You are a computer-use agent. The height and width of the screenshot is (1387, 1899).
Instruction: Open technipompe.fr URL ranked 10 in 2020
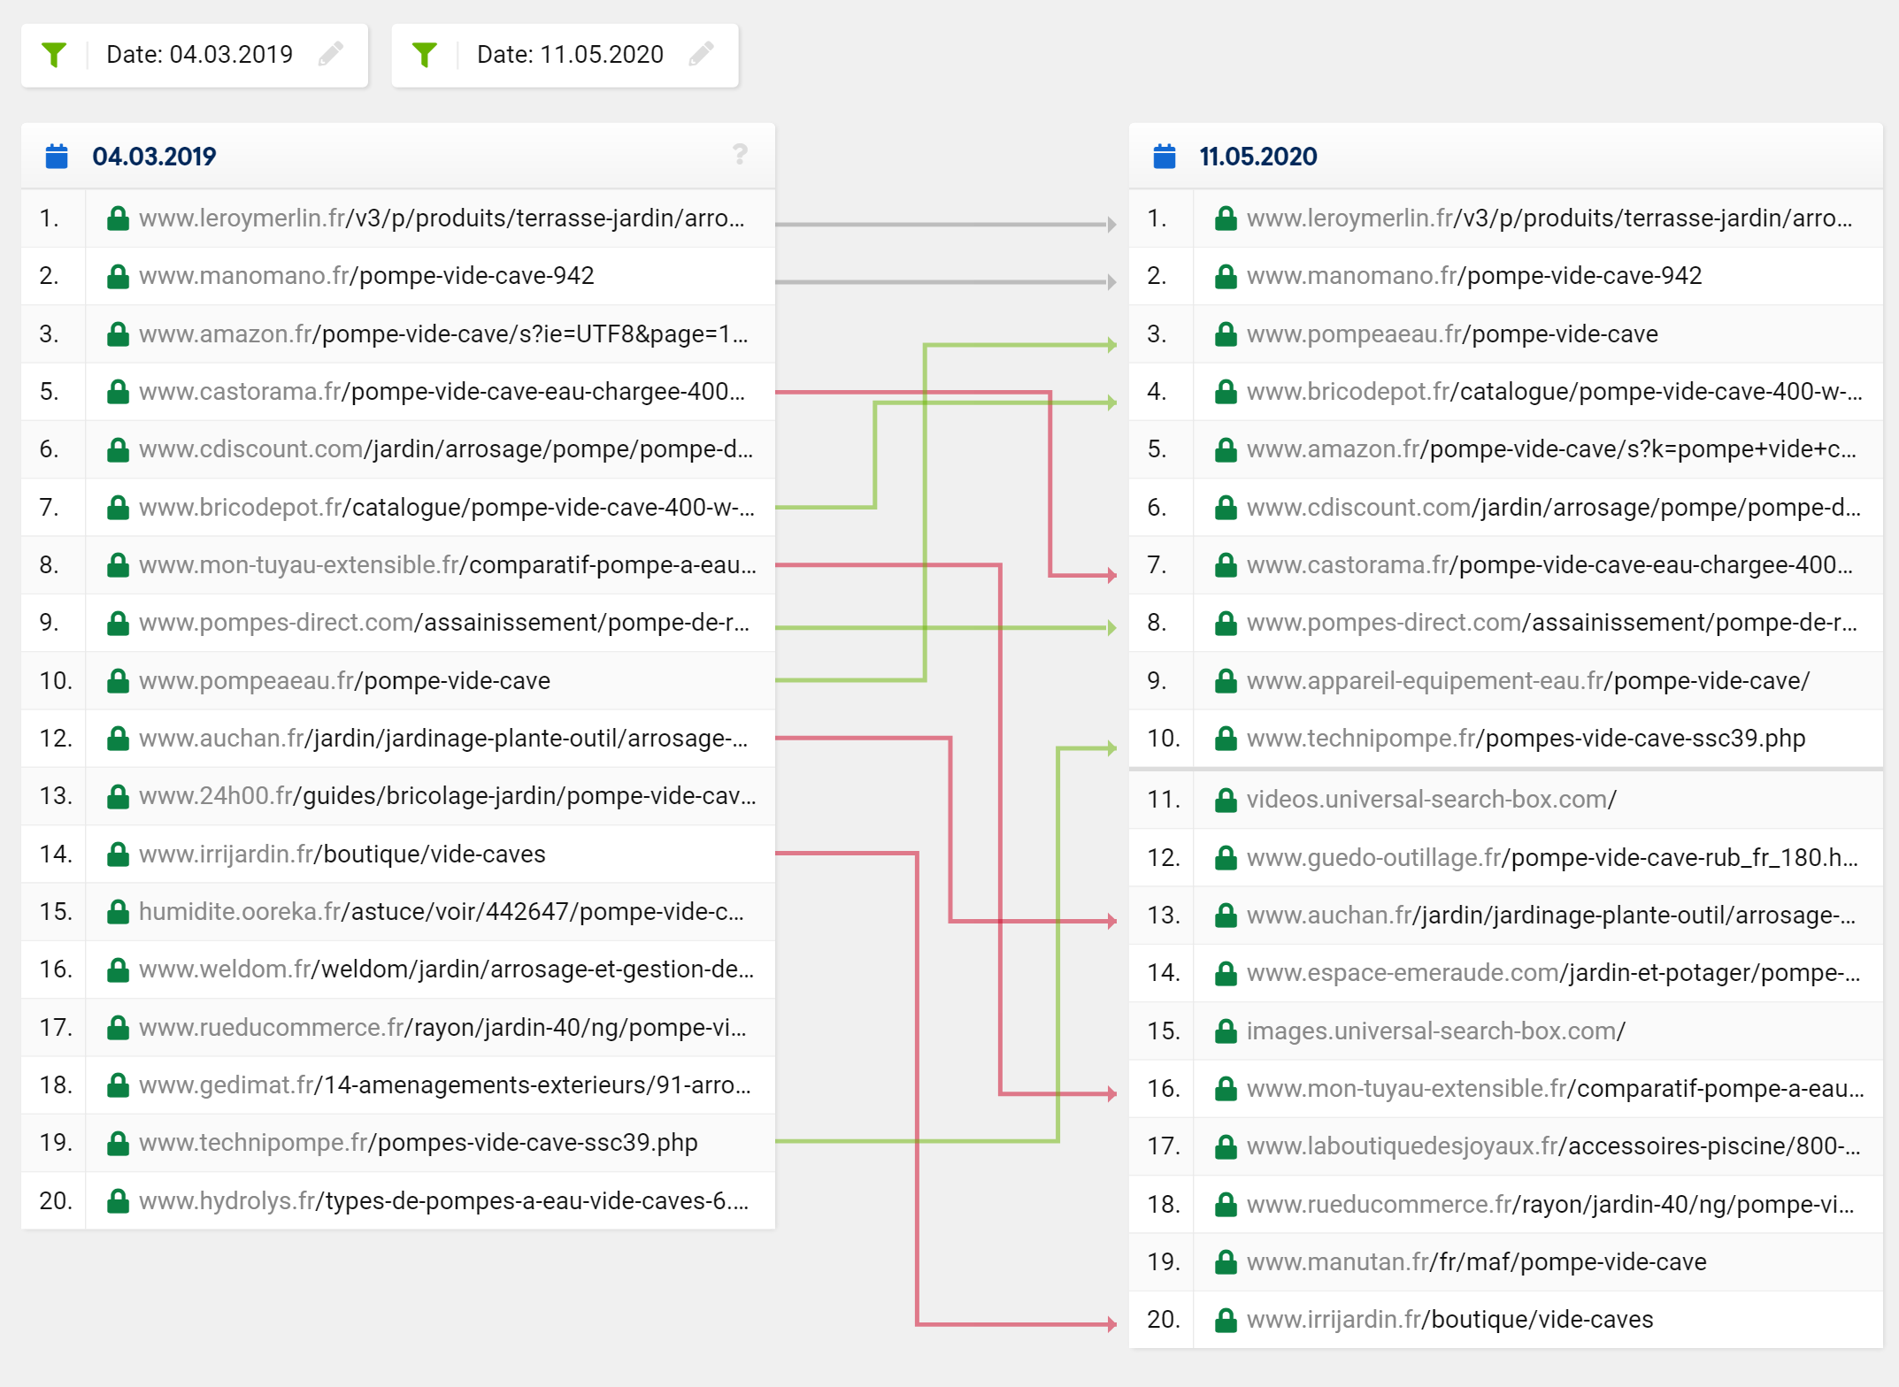click(1526, 739)
